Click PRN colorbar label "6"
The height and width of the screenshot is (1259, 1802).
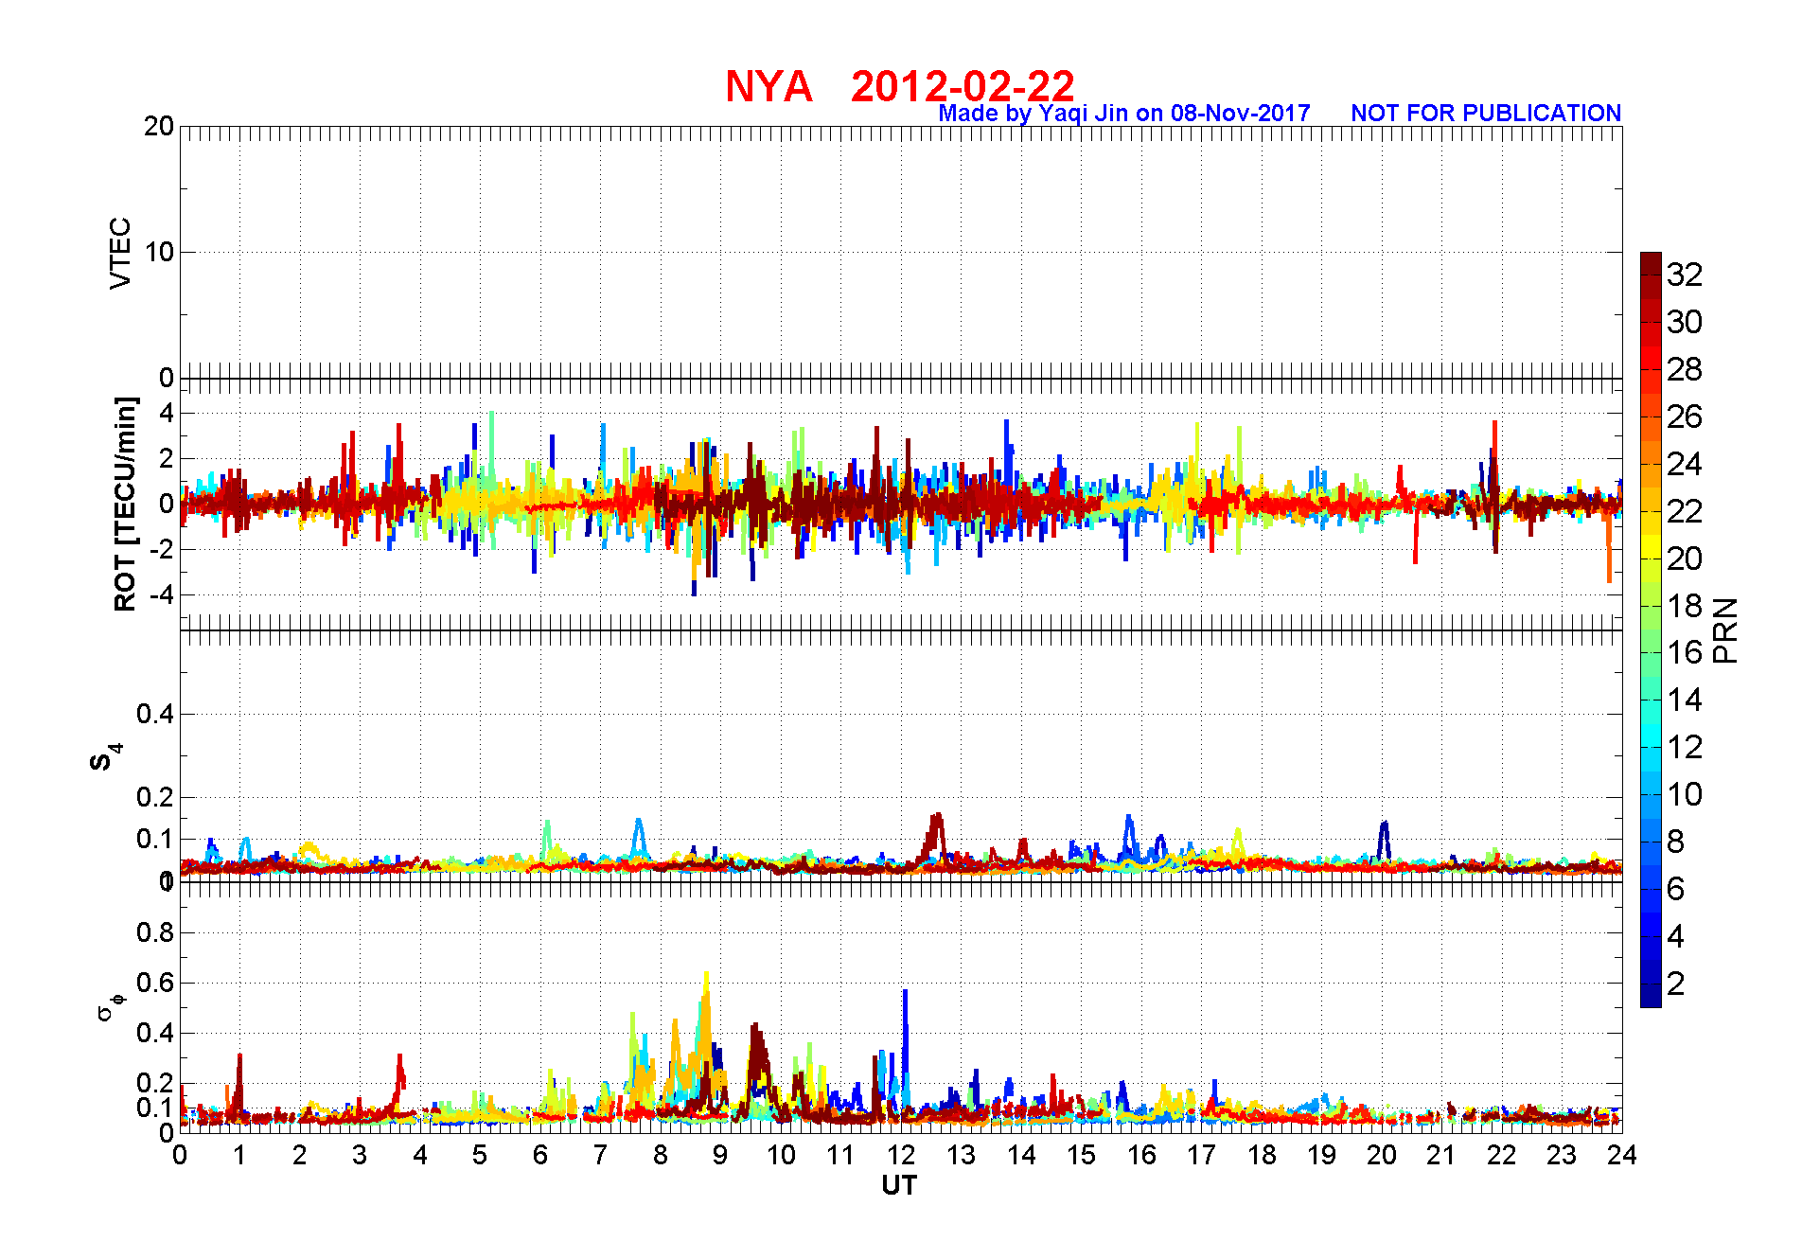coord(1676,889)
